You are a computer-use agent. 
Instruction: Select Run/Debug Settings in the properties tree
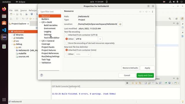click(50, 56)
